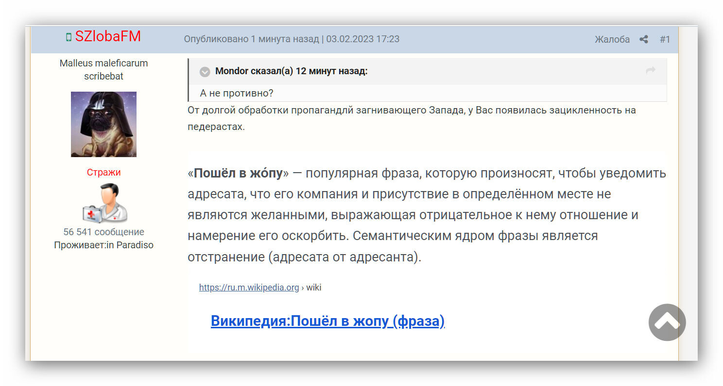723x386 pixels.
Task: Open the Darth Vader pug avatar
Action: 103,124
